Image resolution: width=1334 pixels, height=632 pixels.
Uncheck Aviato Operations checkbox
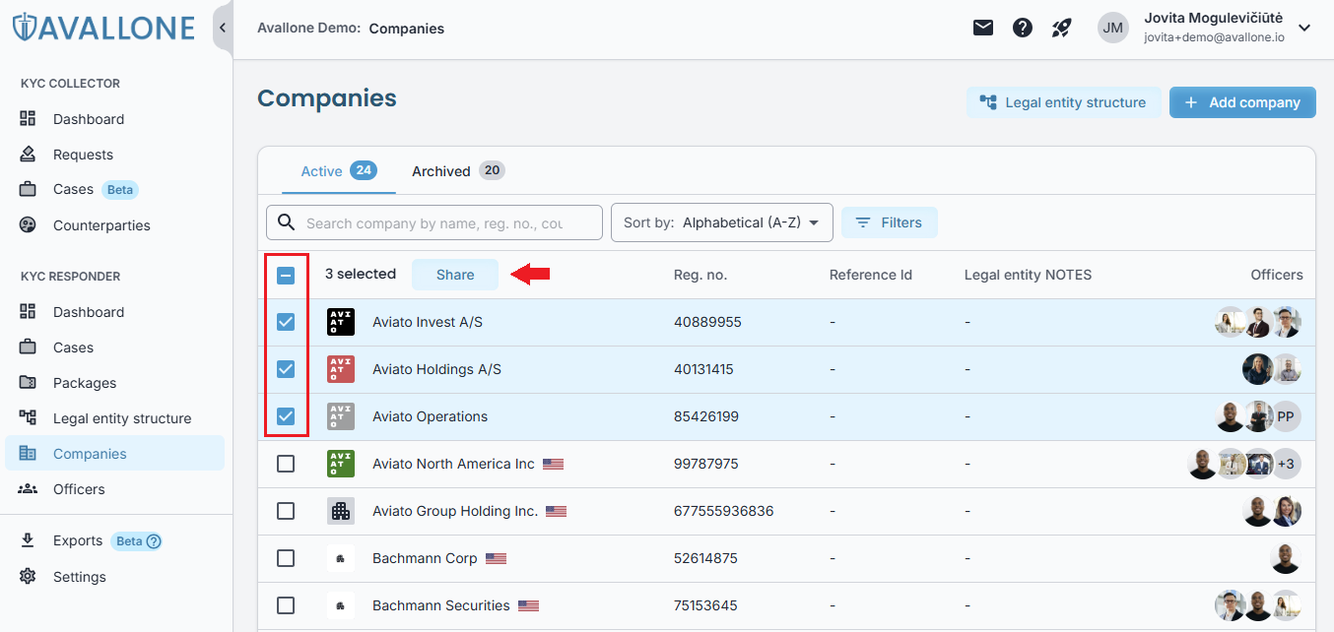tap(286, 416)
